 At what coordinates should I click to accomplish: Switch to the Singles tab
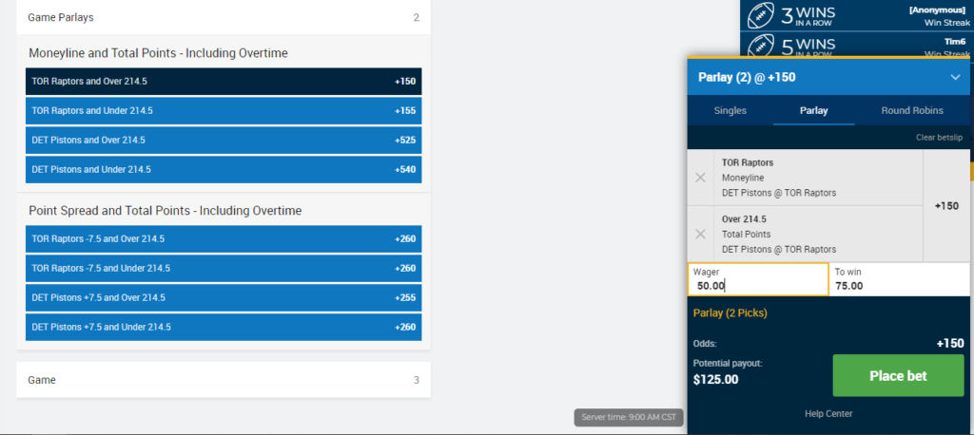click(730, 110)
